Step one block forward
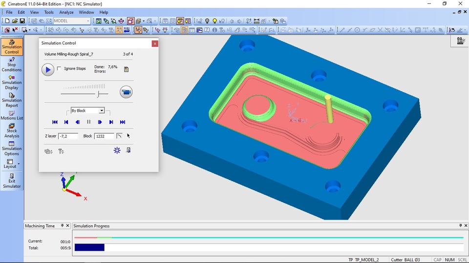469x263 pixels. coord(100,122)
